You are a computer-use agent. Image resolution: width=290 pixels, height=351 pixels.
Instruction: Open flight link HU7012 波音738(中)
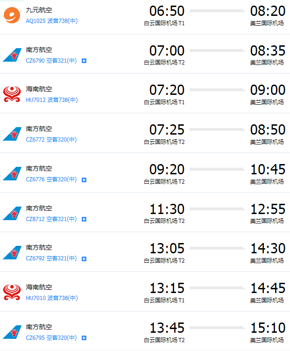(x=52, y=100)
